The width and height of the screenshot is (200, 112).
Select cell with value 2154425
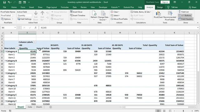click(x=174, y=51)
